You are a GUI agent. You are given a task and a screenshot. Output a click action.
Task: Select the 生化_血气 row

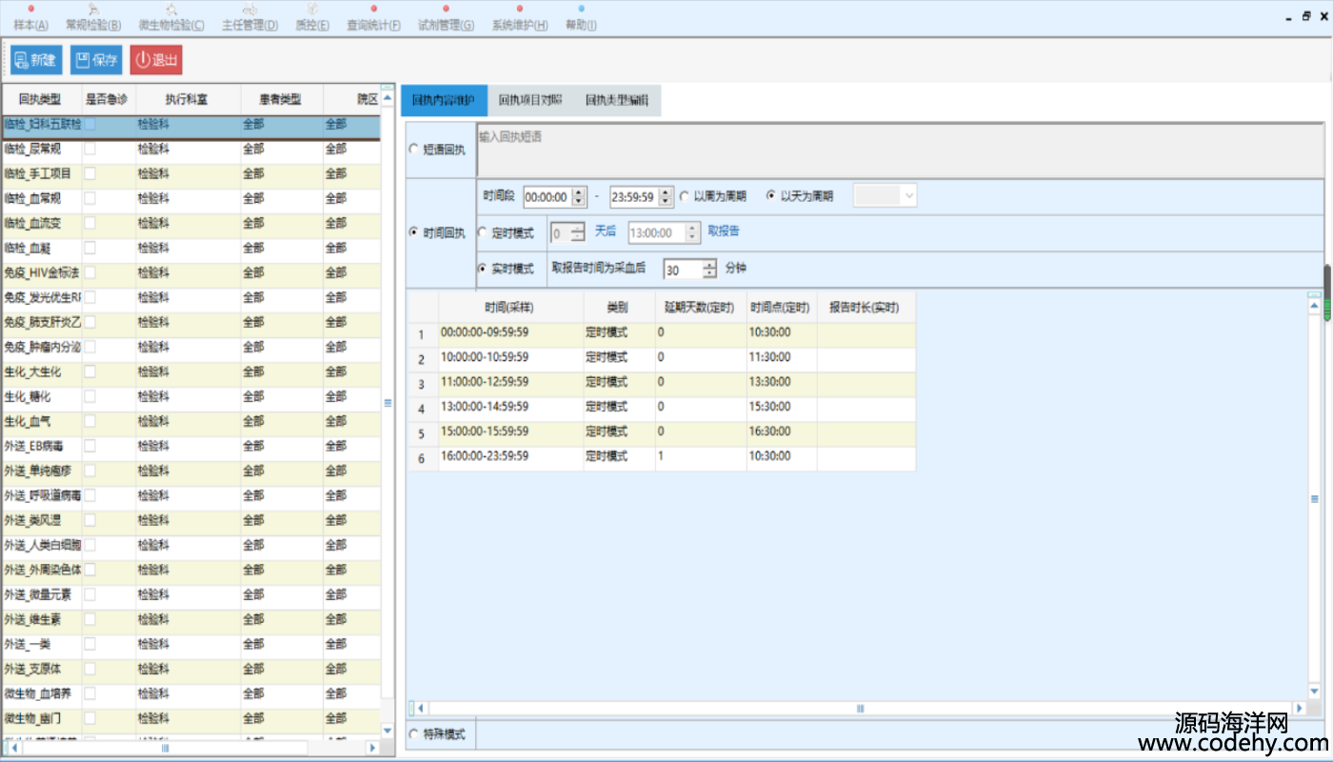tap(190, 422)
